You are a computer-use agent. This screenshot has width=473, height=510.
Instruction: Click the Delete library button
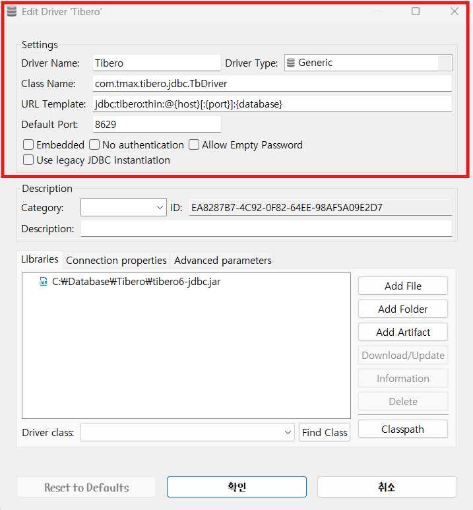pos(402,401)
